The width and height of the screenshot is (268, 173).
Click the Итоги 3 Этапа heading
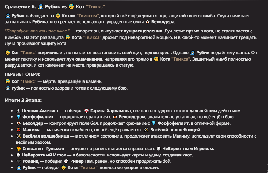[23, 100]
